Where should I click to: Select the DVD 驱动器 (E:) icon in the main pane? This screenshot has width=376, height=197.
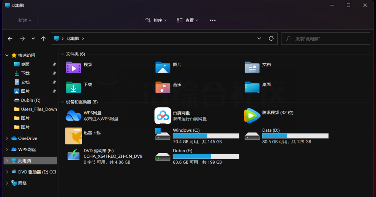pyautogui.click(x=73, y=155)
